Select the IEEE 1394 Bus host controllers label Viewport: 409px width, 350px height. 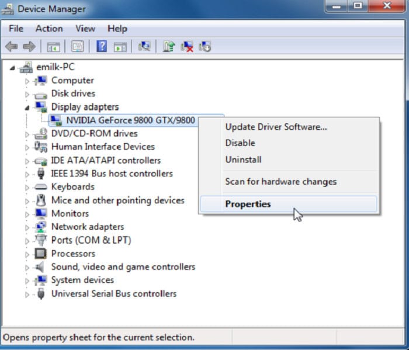click(x=112, y=174)
